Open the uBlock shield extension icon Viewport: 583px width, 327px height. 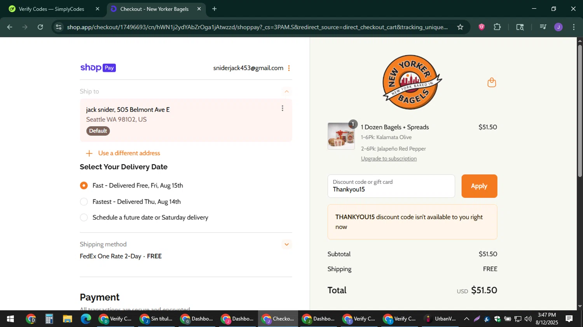coord(482,27)
